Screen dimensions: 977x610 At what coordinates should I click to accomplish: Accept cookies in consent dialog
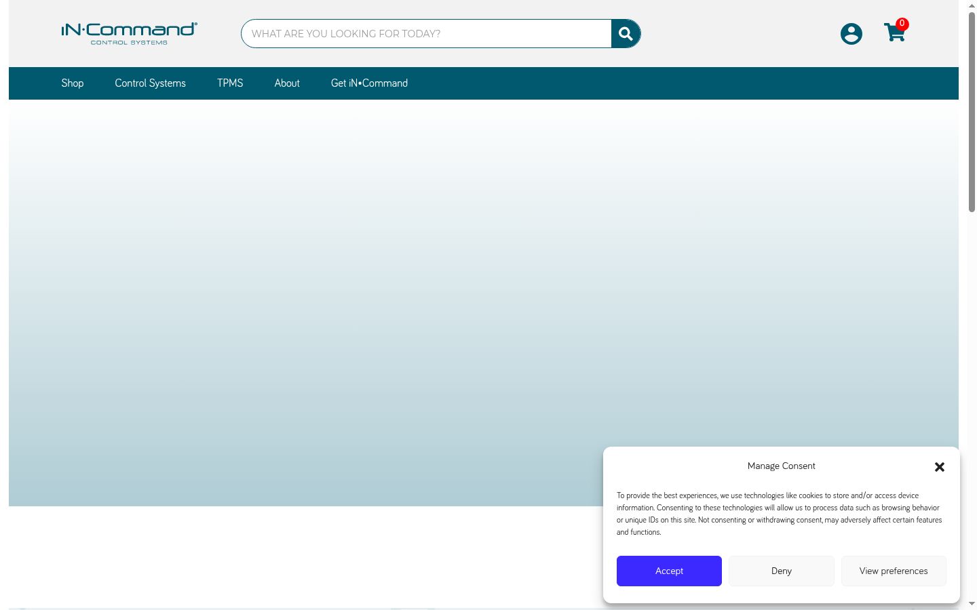coord(669,571)
